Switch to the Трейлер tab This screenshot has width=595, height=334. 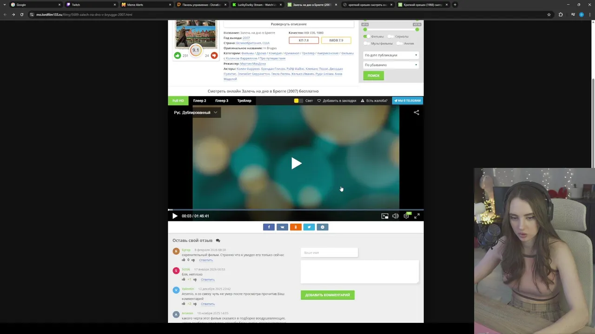244,101
